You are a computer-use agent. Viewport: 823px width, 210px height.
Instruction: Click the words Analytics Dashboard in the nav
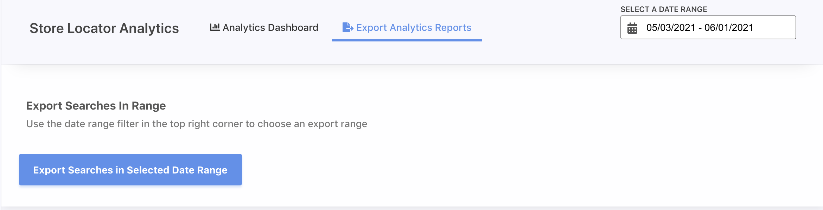point(270,27)
